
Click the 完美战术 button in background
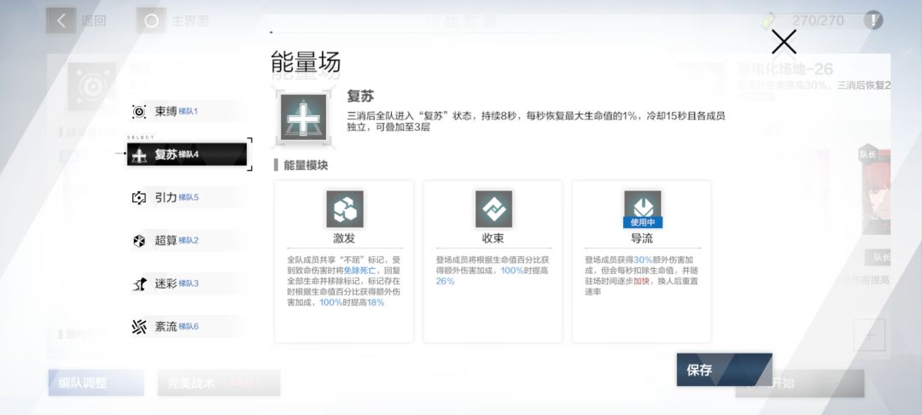point(219,383)
